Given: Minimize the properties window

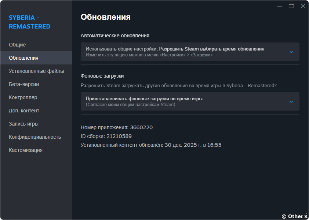Looking at the screenshot, I should click(280, 6).
